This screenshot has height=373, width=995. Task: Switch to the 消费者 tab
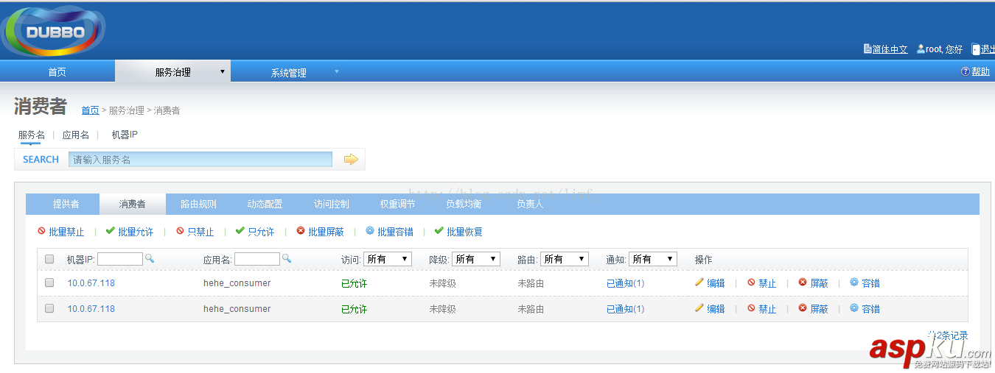(132, 204)
